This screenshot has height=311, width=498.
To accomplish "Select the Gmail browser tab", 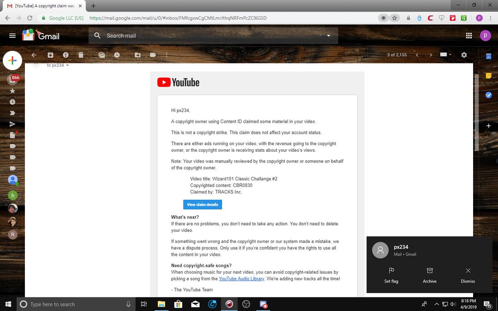I will point(44,6).
